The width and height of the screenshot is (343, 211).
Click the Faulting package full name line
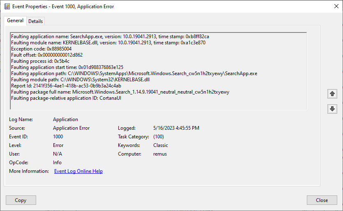(x=120, y=92)
